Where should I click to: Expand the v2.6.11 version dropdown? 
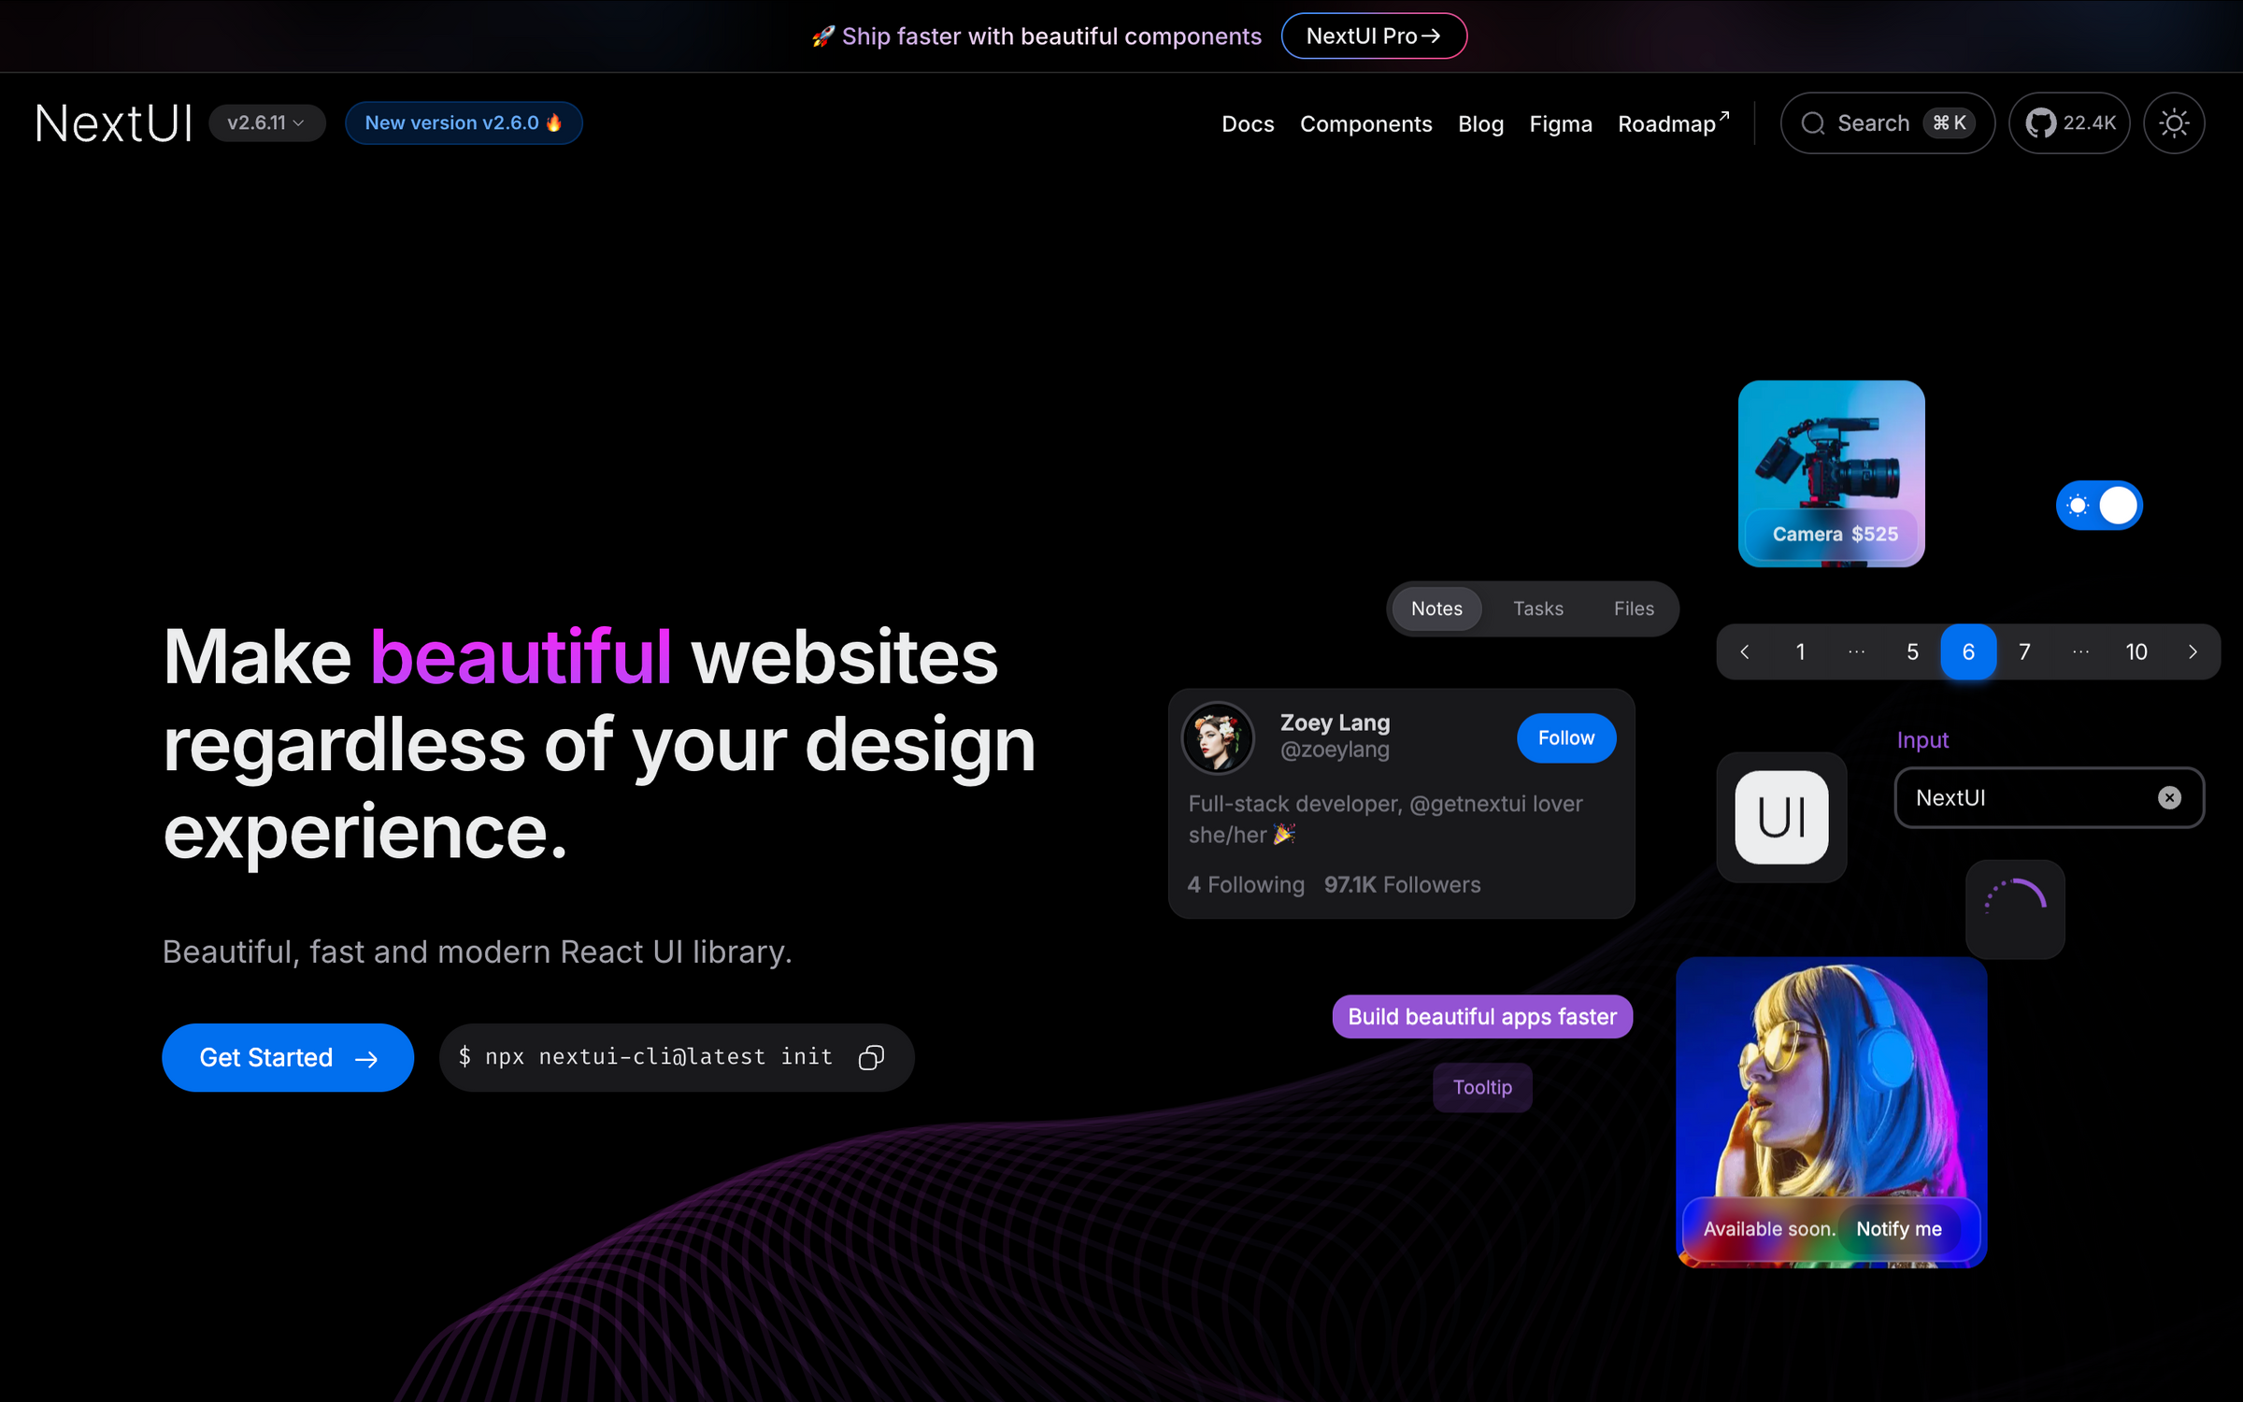(x=267, y=122)
